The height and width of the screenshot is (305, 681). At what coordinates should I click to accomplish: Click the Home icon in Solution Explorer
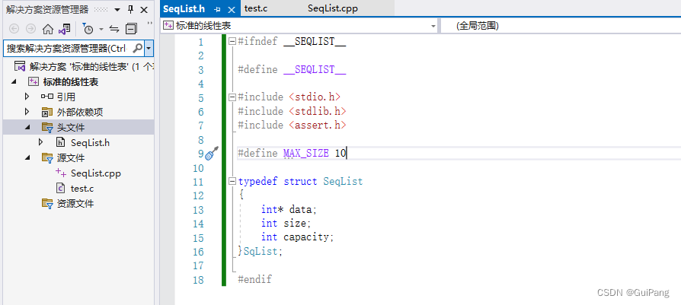48,29
